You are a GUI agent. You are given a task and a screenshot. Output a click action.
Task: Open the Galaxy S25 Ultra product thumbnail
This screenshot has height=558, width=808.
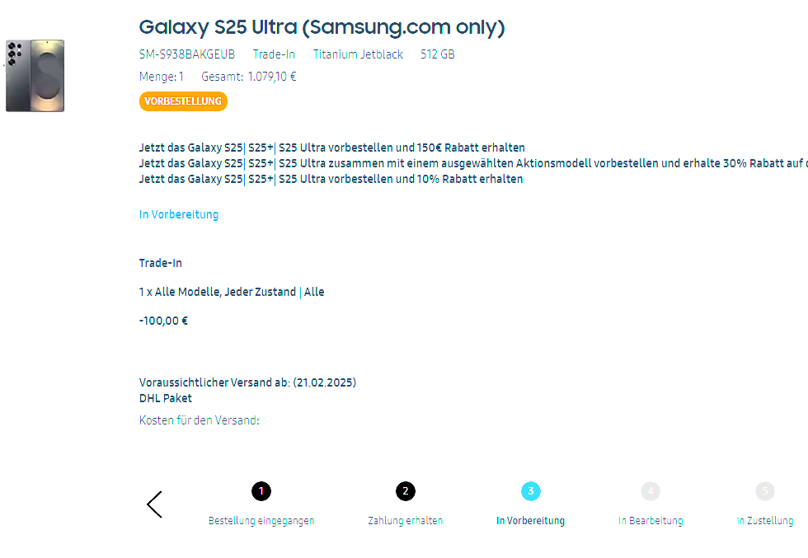[x=35, y=75]
